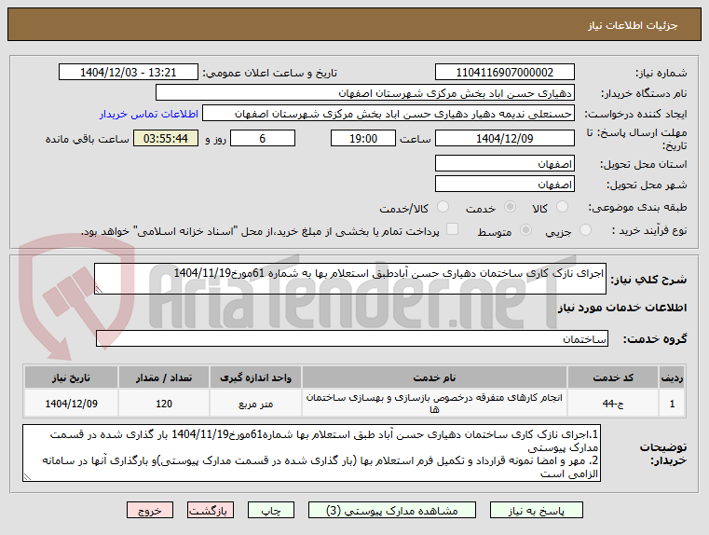This screenshot has width=709, height=535.
Task: Click the table date cell 1404/12/09
Action: pyautogui.click(x=71, y=404)
